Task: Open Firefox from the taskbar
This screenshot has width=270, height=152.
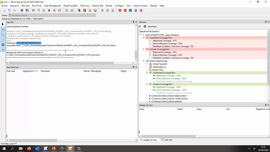Action: [29, 149]
